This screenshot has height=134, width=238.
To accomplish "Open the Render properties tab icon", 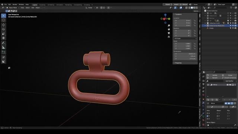I will (x=203, y=81).
